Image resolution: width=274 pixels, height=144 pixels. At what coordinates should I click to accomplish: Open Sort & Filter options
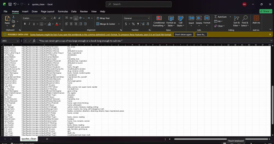coord(236,21)
